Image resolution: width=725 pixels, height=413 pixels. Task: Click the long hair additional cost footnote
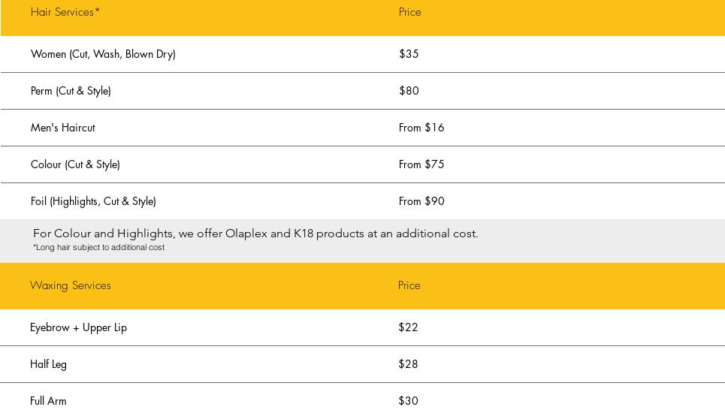pyautogui.click(x=98, y=247)
